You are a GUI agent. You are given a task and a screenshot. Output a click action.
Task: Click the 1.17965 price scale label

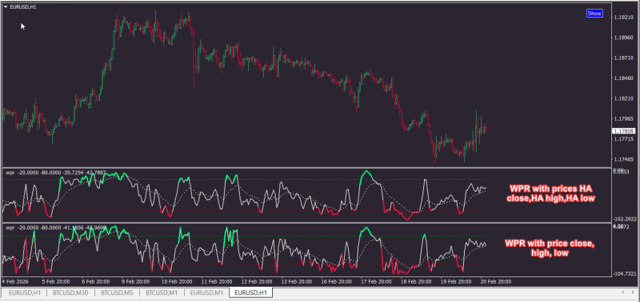click(x=624, y=119)
